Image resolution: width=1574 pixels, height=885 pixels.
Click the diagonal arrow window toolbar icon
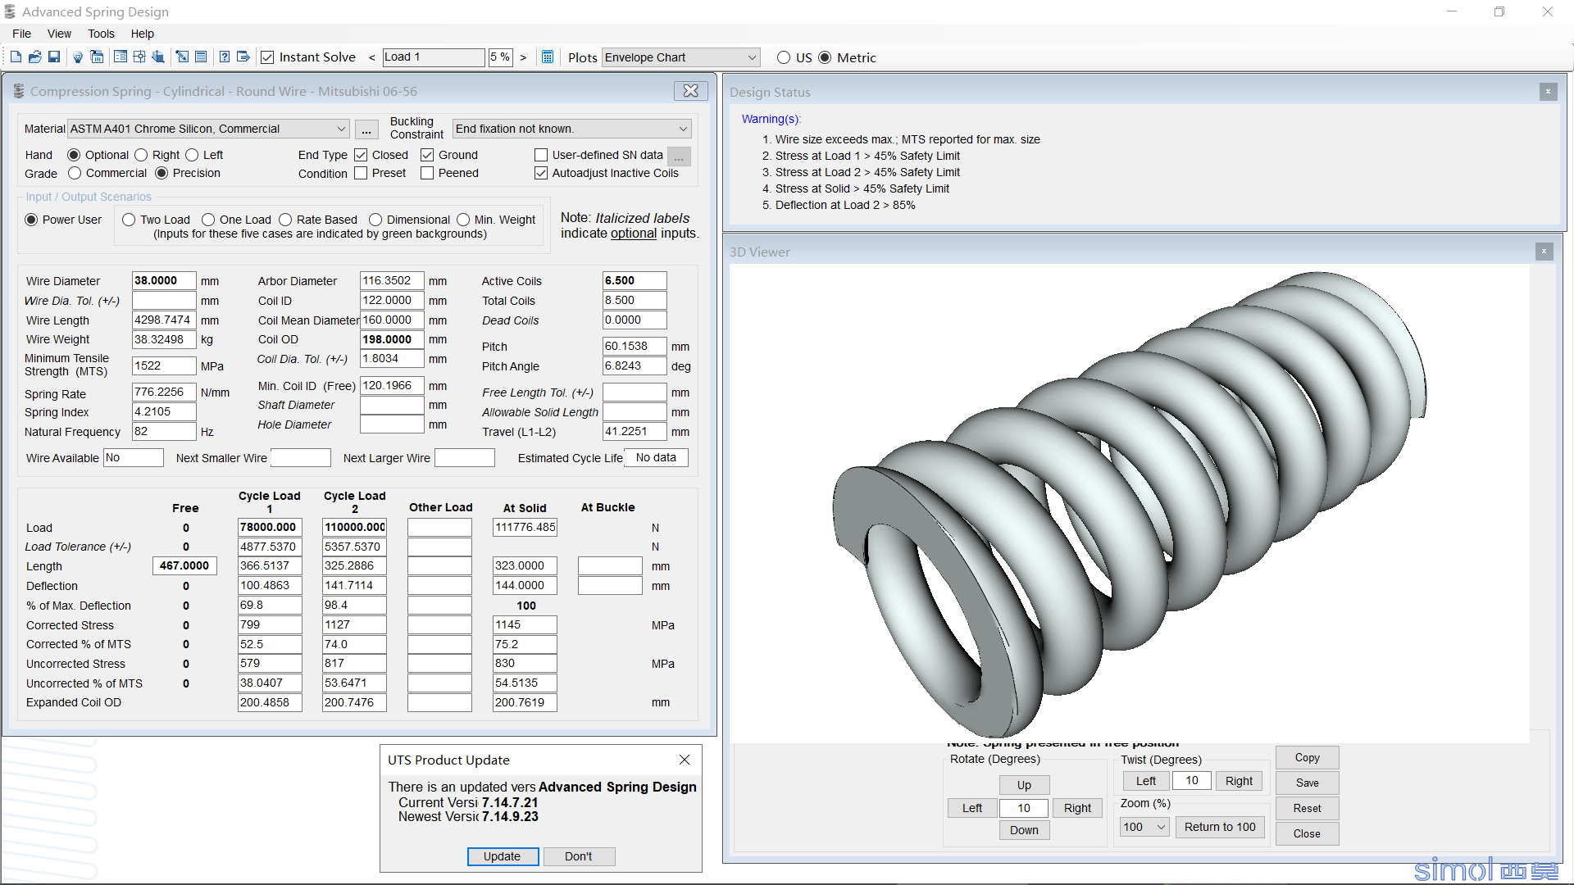tap(182, 57)
